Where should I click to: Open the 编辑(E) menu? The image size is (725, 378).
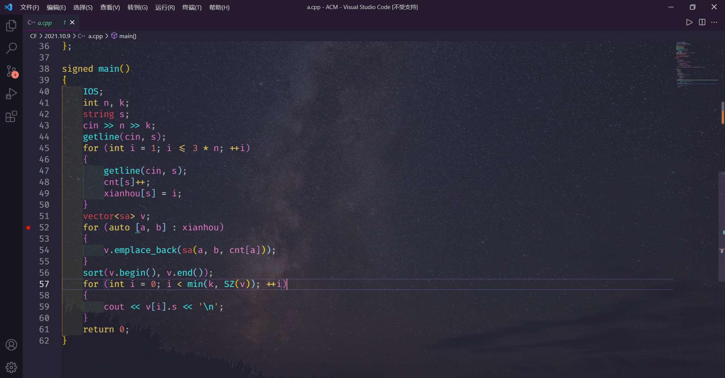coord(56,7)
